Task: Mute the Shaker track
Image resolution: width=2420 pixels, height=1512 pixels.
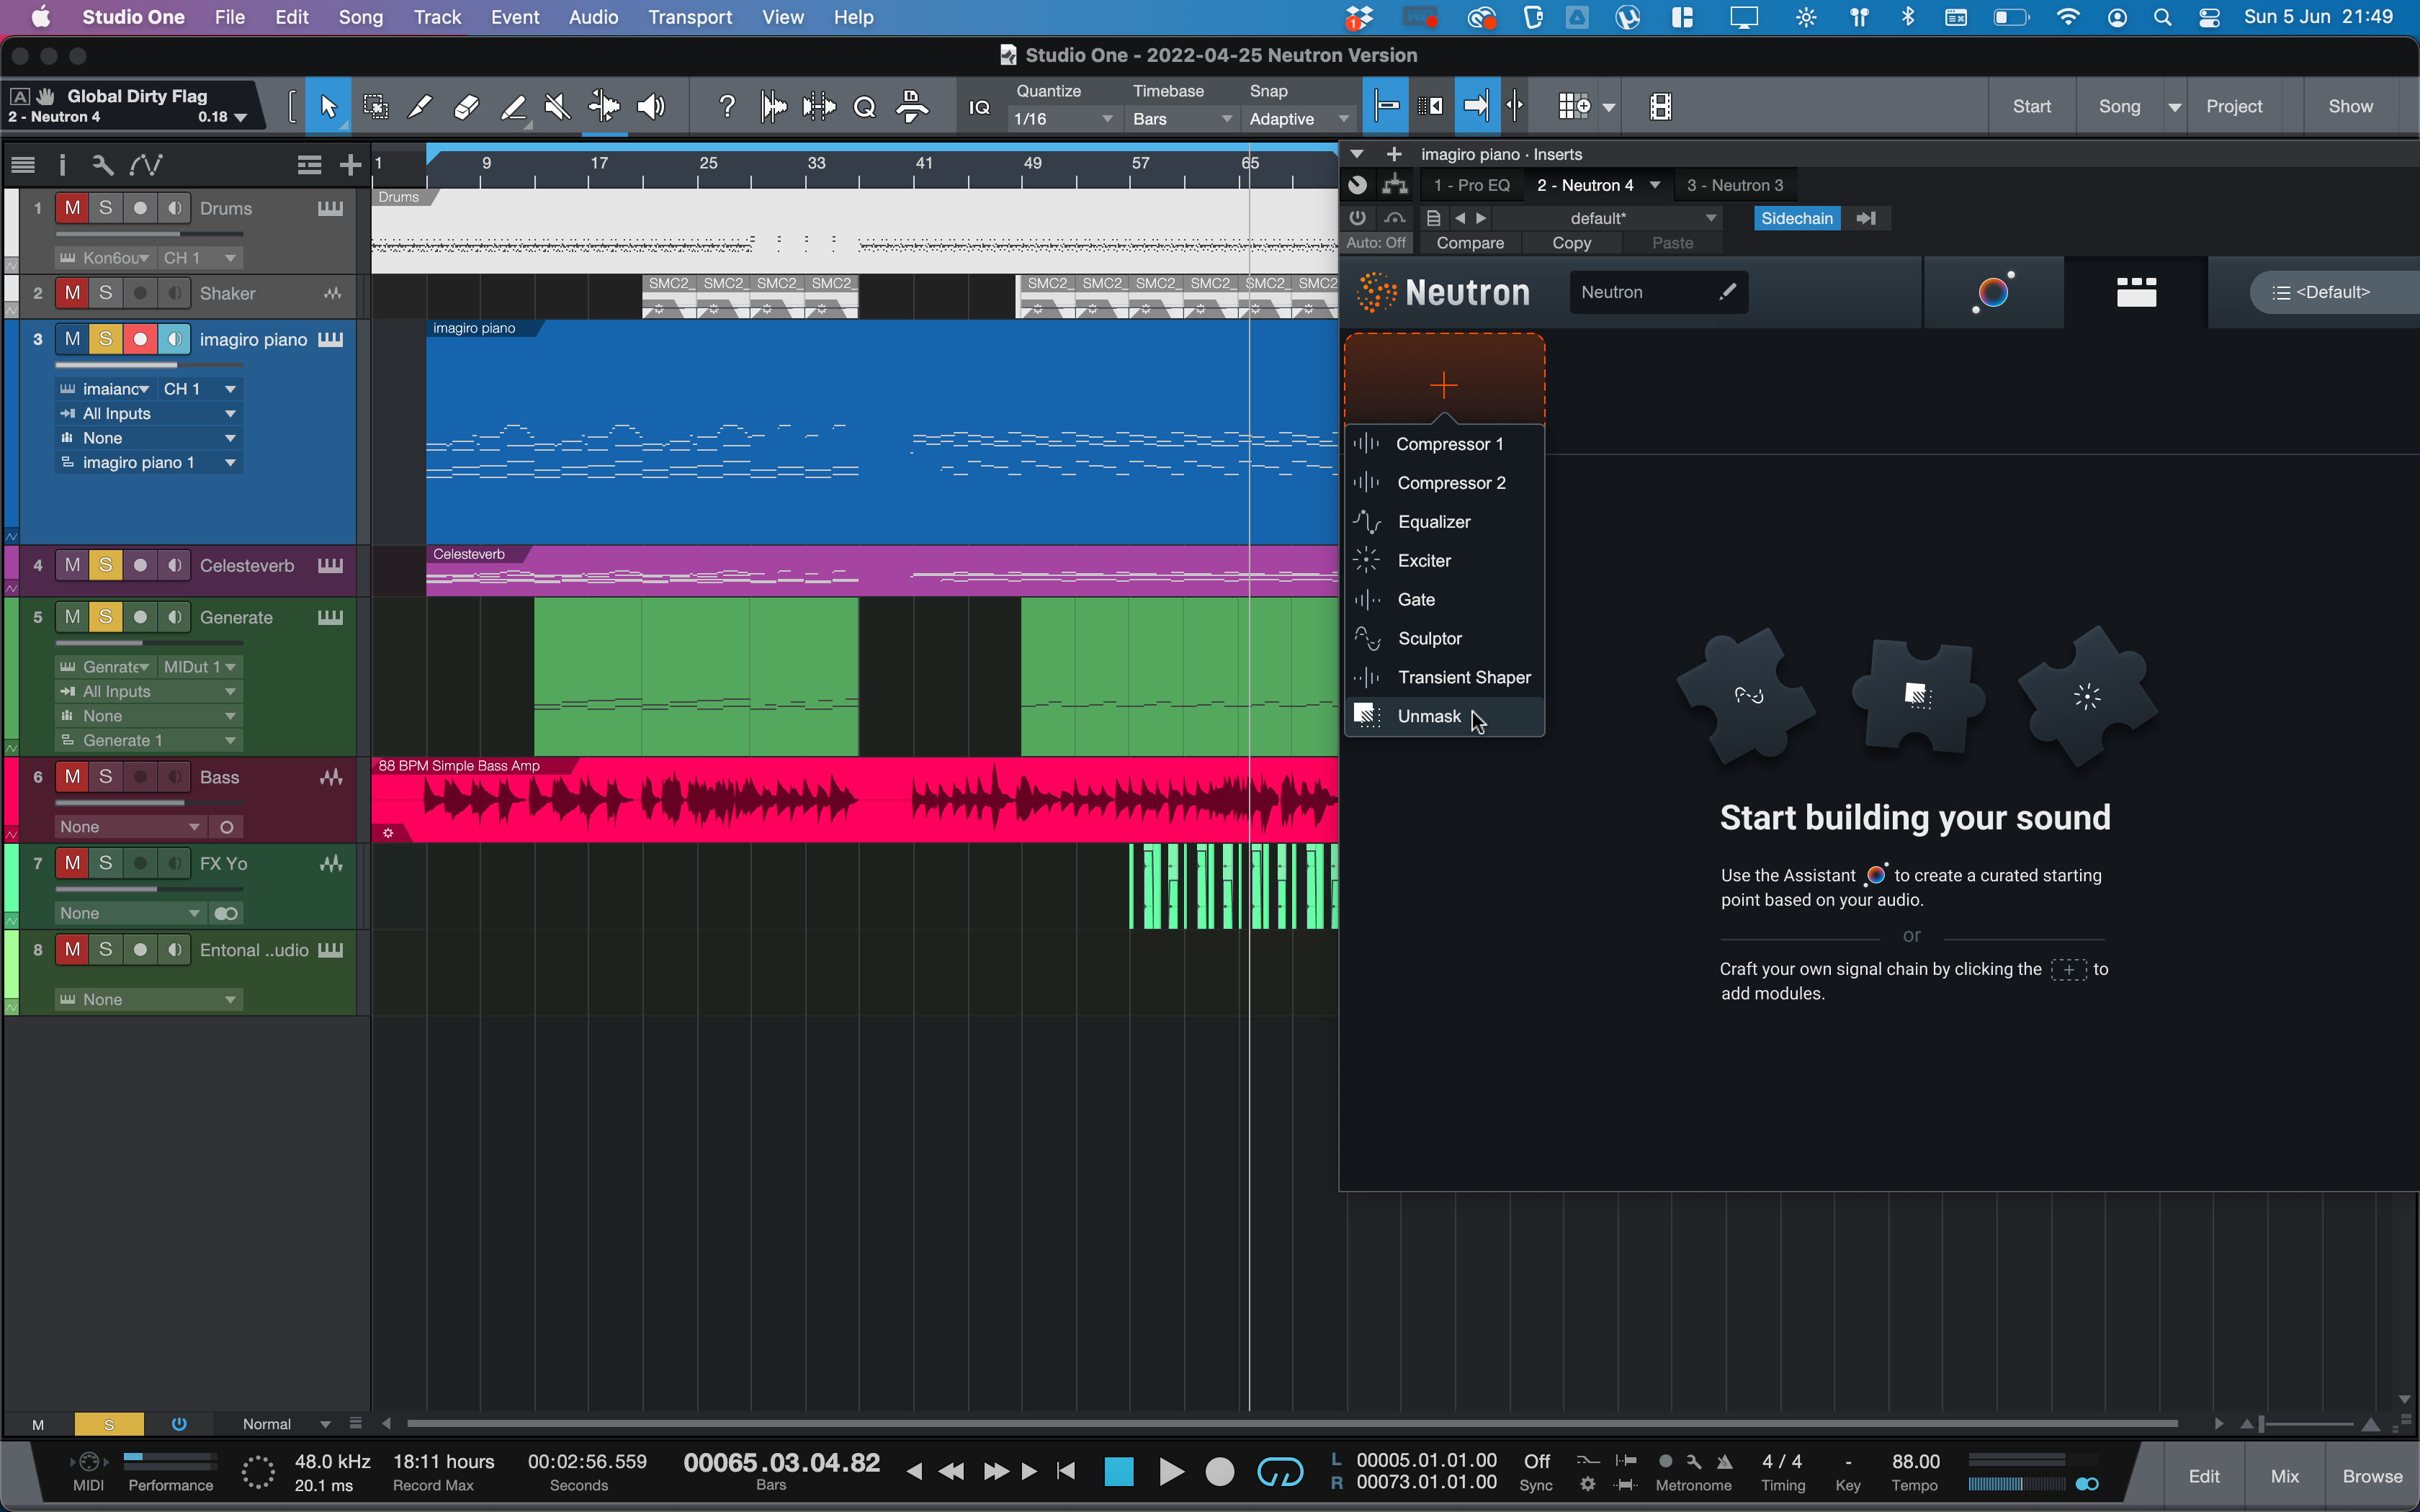Action: click(72, 293)
